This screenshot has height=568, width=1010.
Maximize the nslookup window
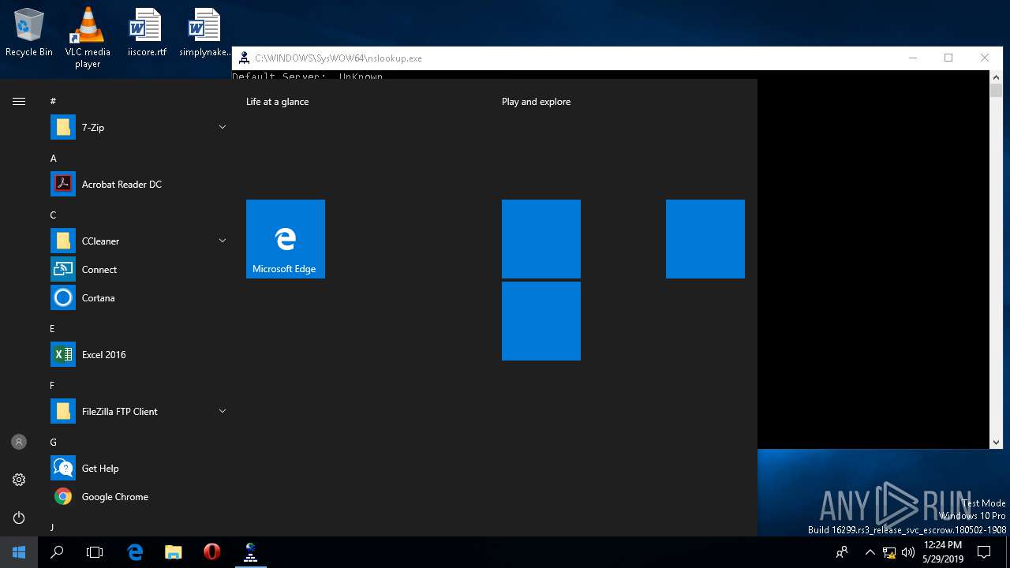(x=948, y=58)
